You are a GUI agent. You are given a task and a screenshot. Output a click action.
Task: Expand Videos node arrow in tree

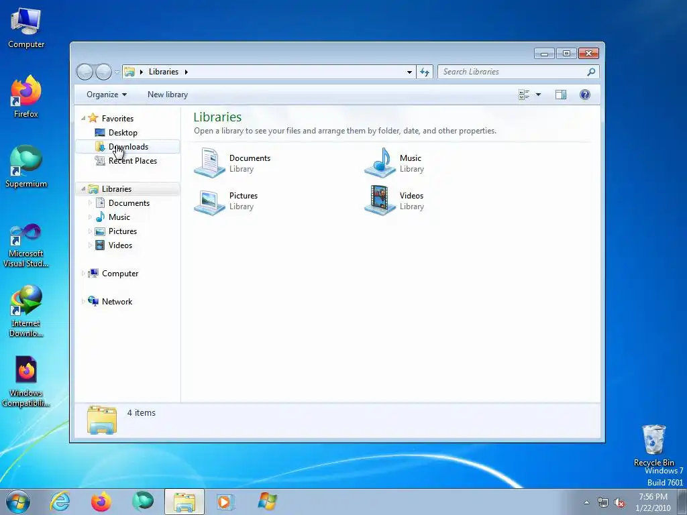90,245
